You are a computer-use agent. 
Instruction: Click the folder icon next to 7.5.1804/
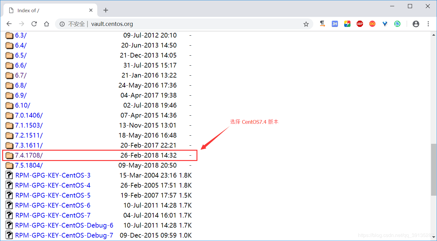click(10, 165)
